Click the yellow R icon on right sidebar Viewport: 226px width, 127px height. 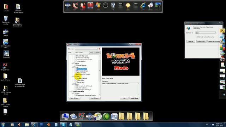pyautogui.click(x=222, y=31)
